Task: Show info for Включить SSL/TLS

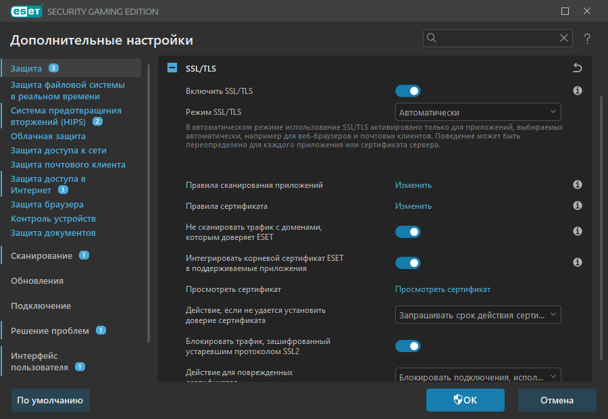Action: [x=578, y=91]
